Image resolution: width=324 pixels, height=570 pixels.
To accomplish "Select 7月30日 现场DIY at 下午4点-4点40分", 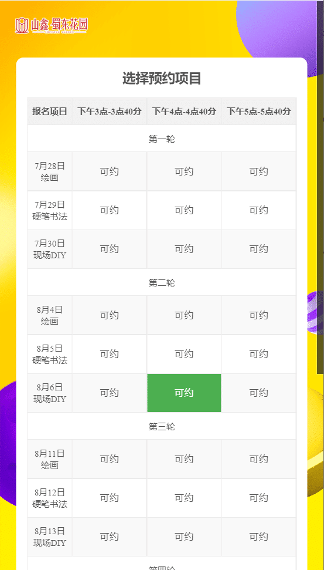I will pos(184,249).
